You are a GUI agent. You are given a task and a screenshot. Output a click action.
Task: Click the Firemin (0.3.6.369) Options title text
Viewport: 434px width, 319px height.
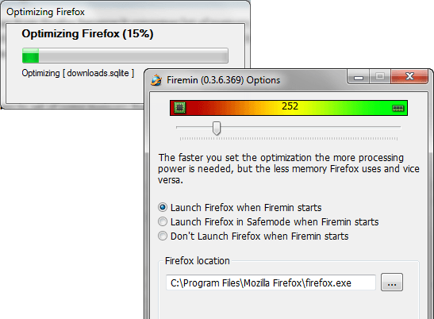(224, 80)
